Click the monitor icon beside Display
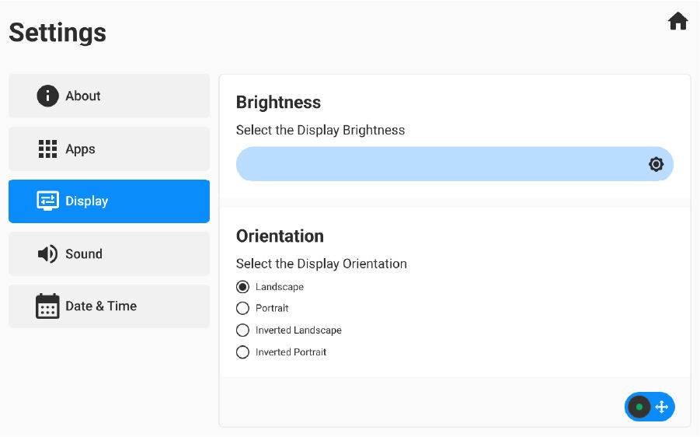This screenshot has height=437, width=700. (x=47, y=201)
